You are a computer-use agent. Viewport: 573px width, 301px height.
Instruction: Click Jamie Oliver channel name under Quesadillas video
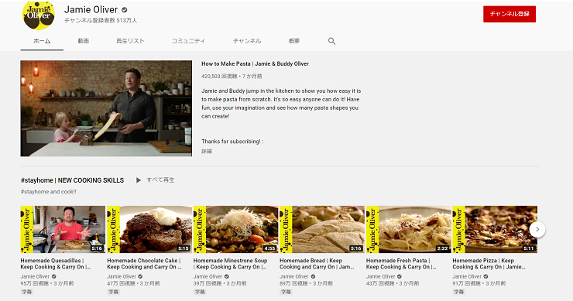35,276
